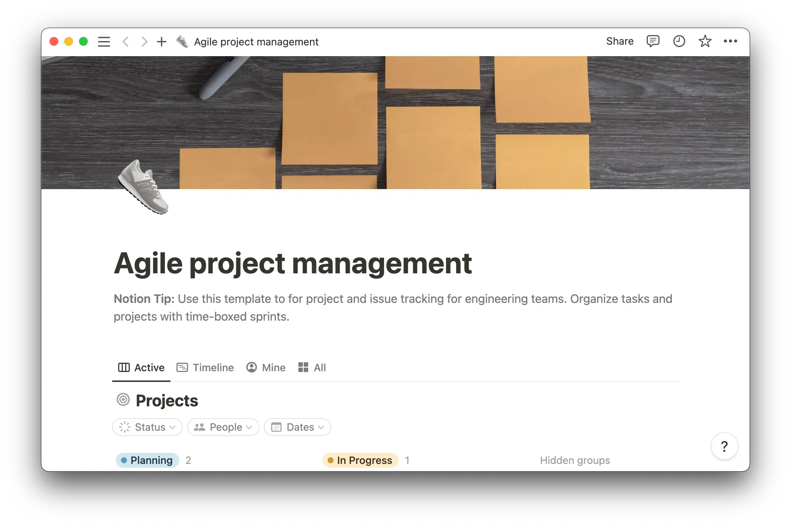Click the Hidden groups label
This screenshot has width=791, height=526.
575,460
